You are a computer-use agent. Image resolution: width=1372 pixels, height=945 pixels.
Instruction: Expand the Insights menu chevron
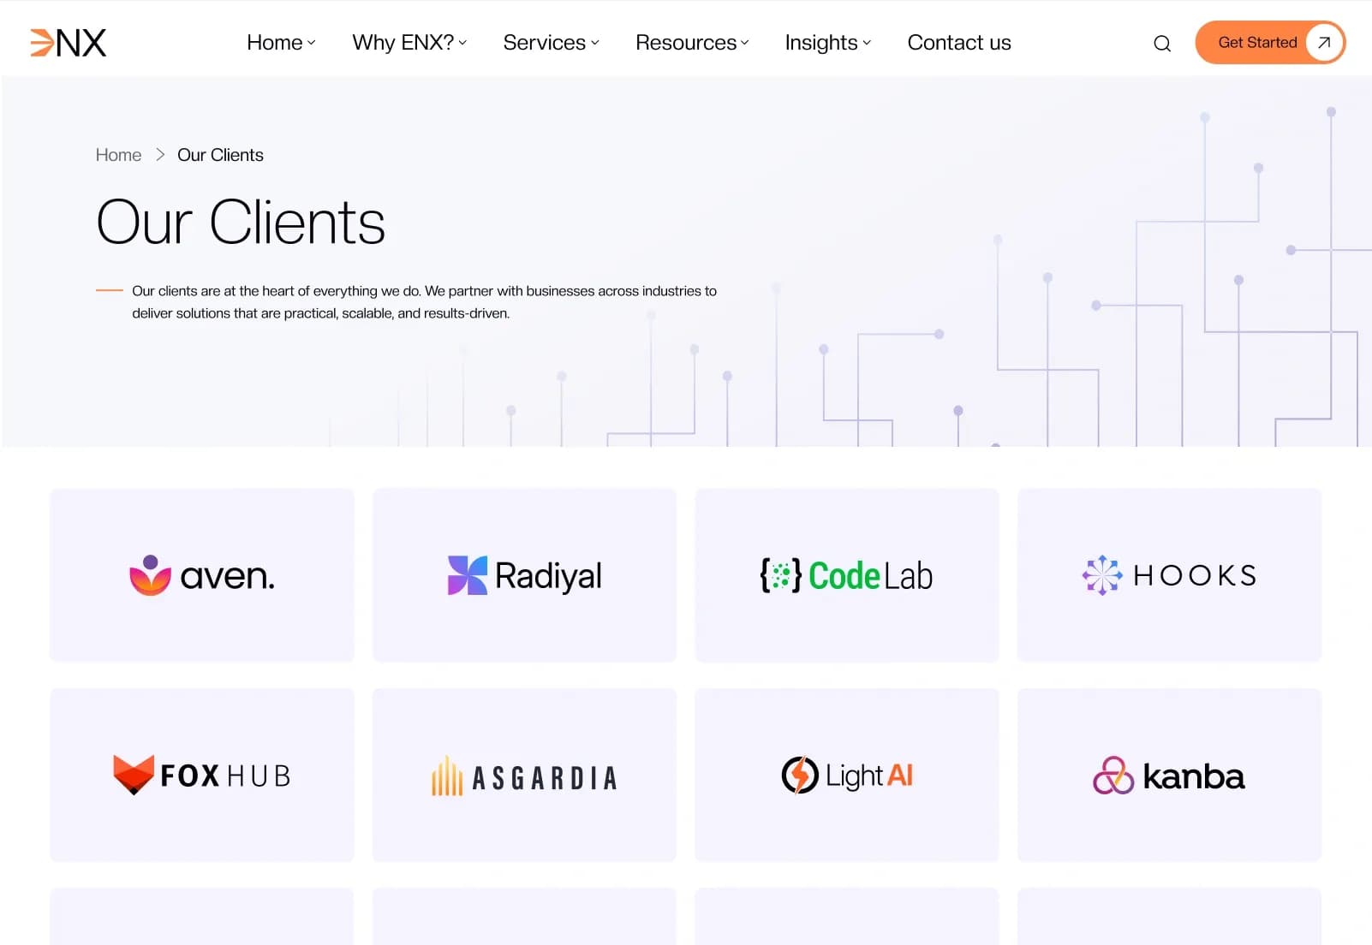pos(867,43)
